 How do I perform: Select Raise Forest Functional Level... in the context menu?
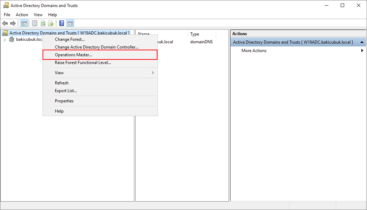click(x=100, y=63)
